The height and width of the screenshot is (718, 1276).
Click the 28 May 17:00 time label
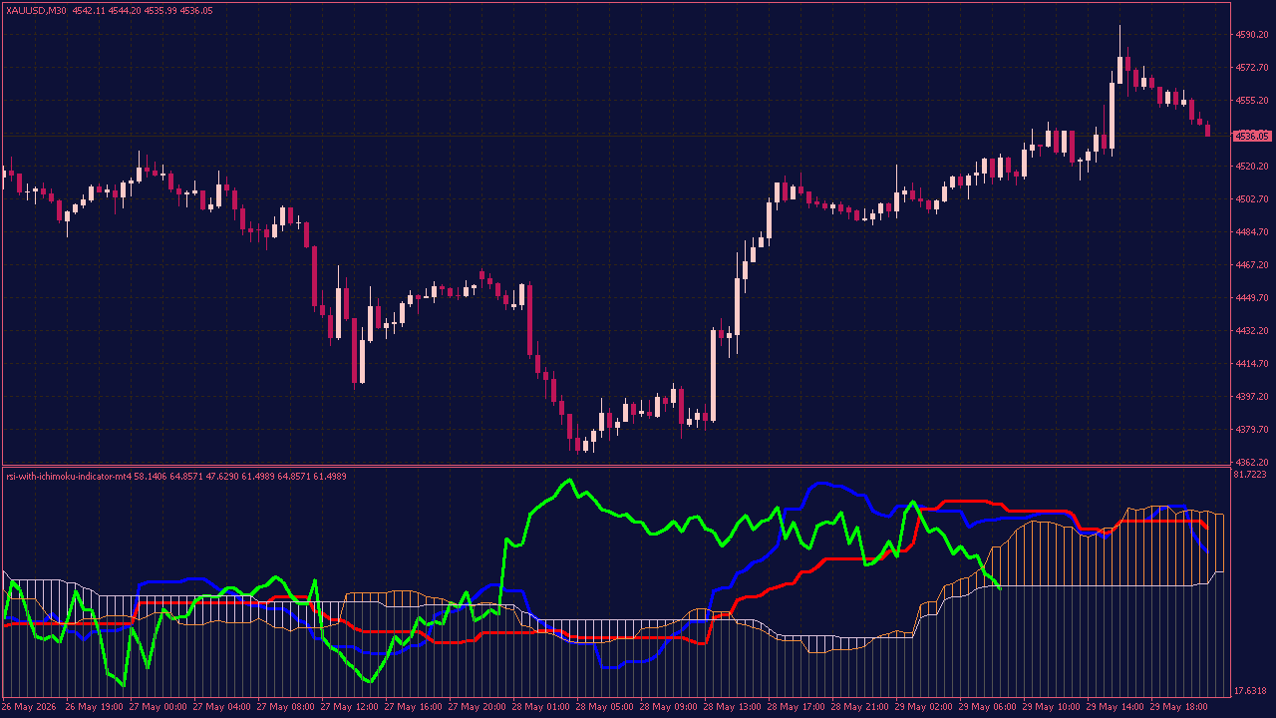click(x=797, y=707)
